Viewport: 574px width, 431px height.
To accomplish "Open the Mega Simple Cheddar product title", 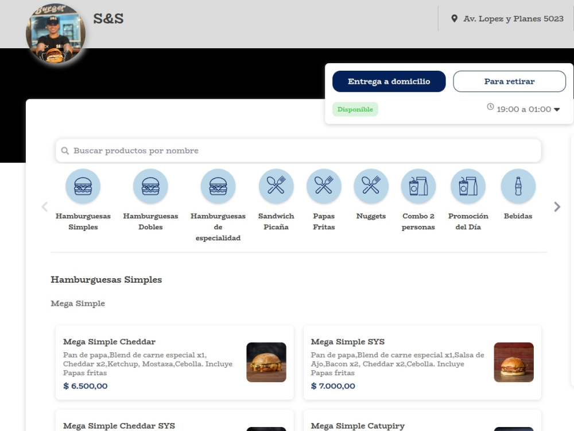I will [x=109, y=341].
